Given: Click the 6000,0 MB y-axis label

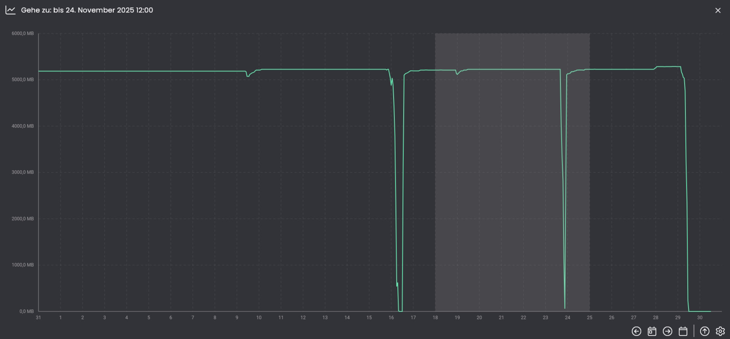Looking at the screenshot, I should pos(22,33).
